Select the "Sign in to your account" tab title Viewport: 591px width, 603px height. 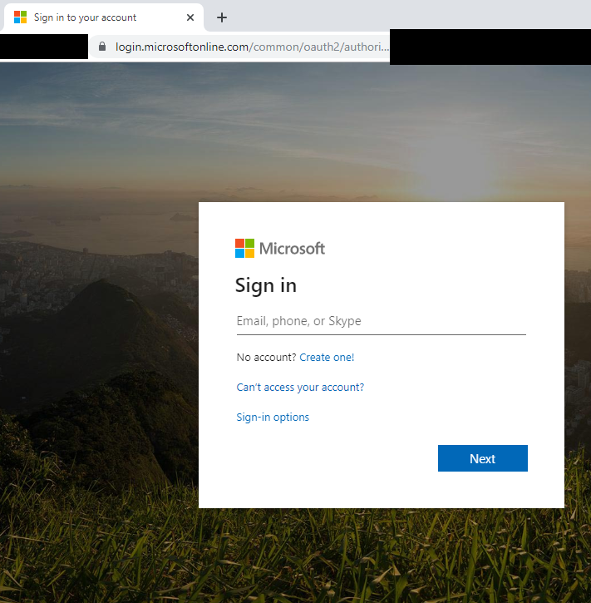[x=85, y=17]
